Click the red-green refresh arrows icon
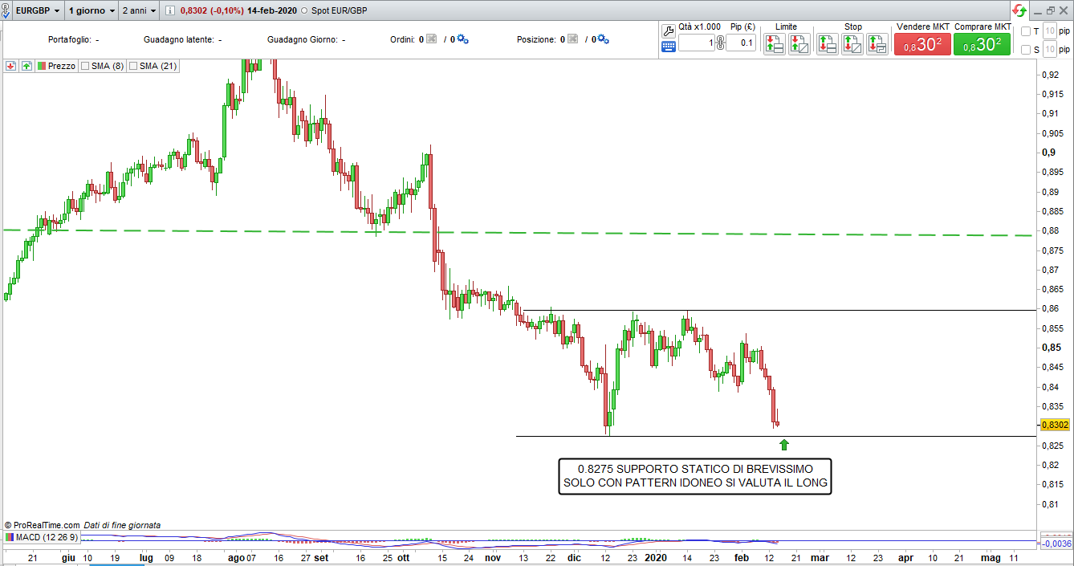This screenshot has height=566, width=1074. (1019, 10)
